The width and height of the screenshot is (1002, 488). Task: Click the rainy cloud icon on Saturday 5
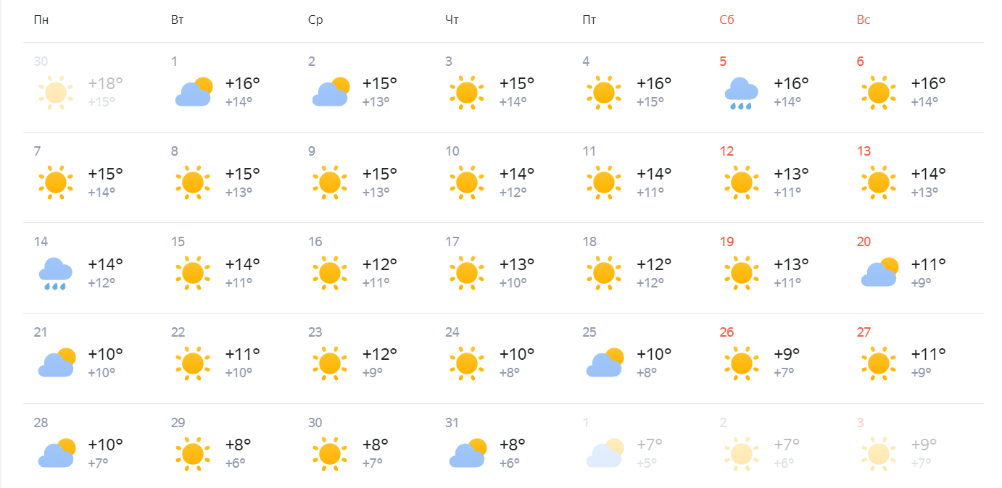click(x=741, y=93)
